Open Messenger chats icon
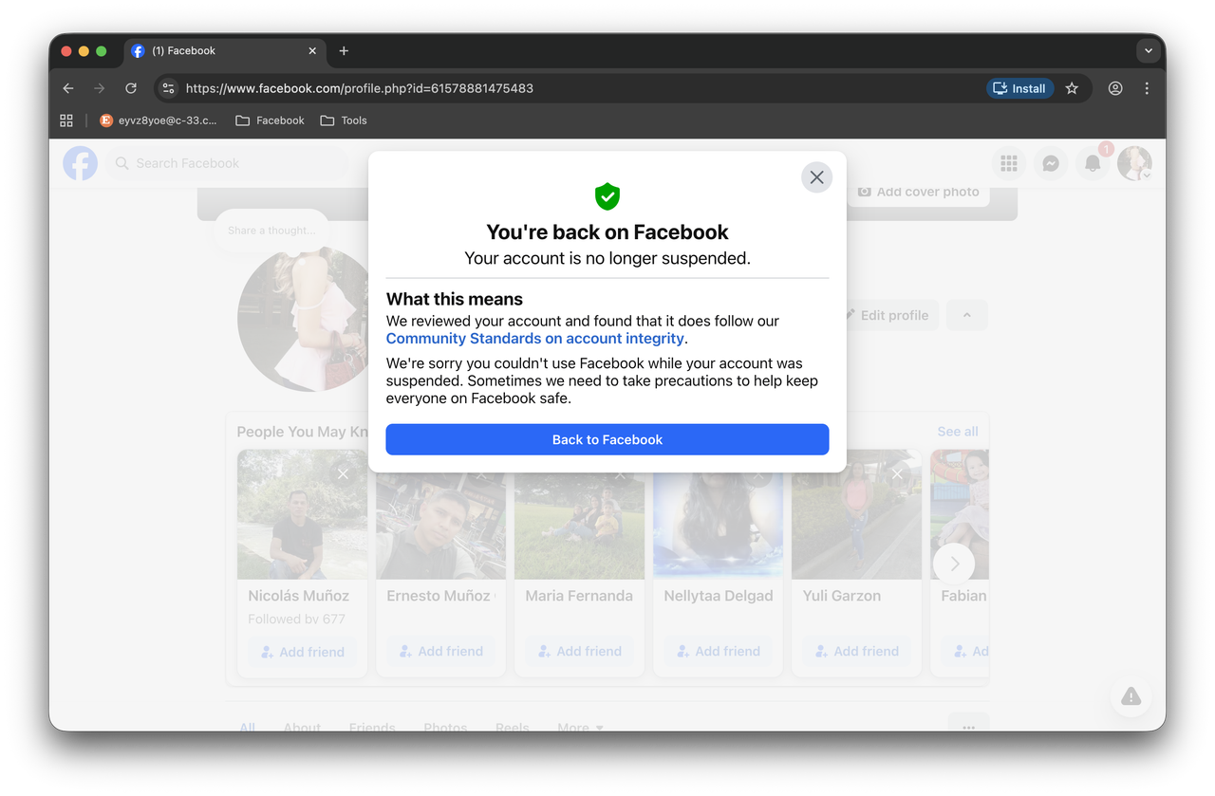This screenshot has height=796, width=1215. pos(1051,163)
